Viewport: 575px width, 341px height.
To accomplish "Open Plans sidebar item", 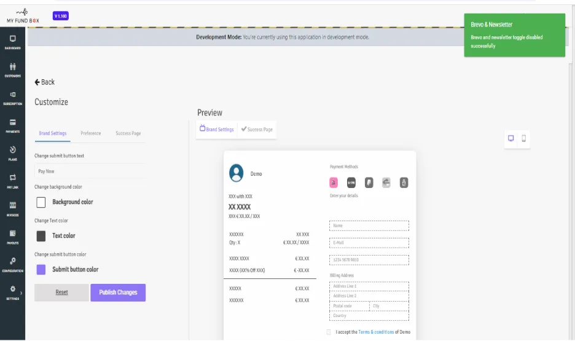I will 12,154.
